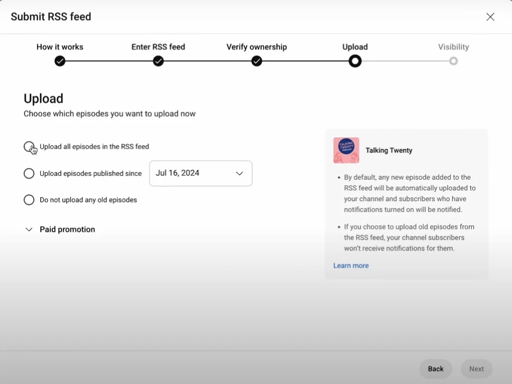Click the chevron inside the date selector
512x384 pixels.
[240, 173]
